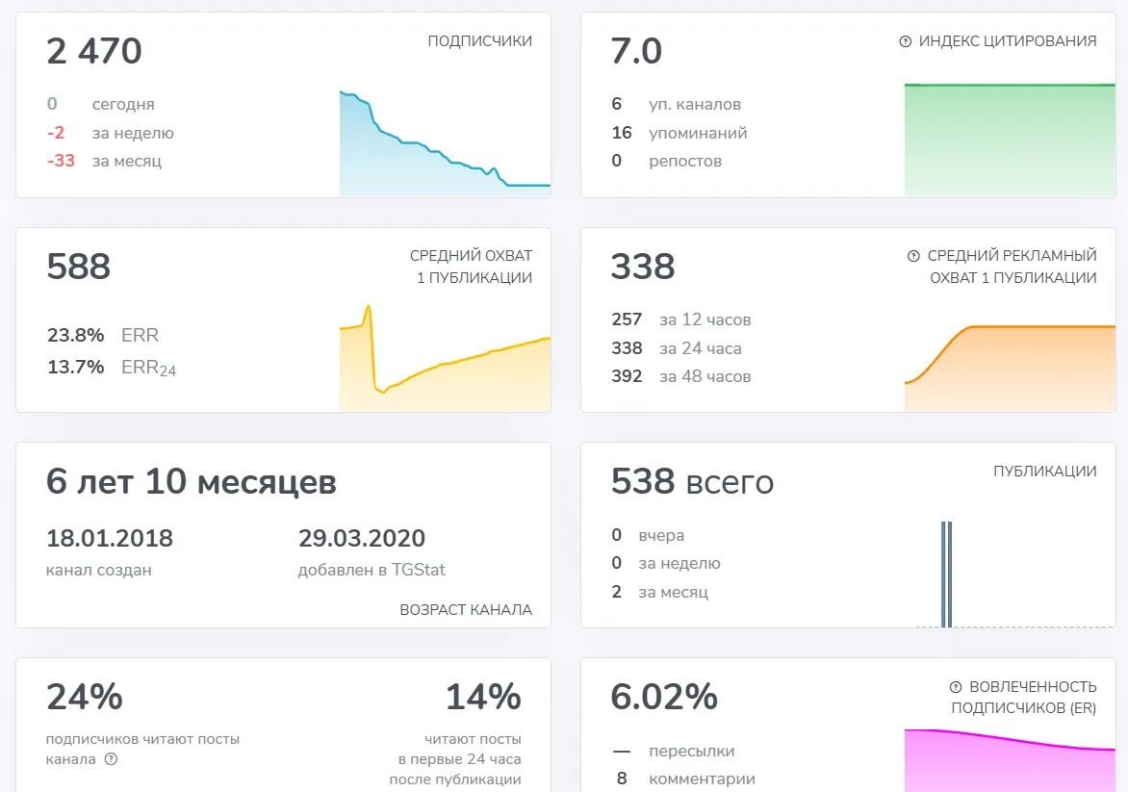Open the yellow average reach chart
Screen dimensions: 1128x792
click(x=445, y=358)
